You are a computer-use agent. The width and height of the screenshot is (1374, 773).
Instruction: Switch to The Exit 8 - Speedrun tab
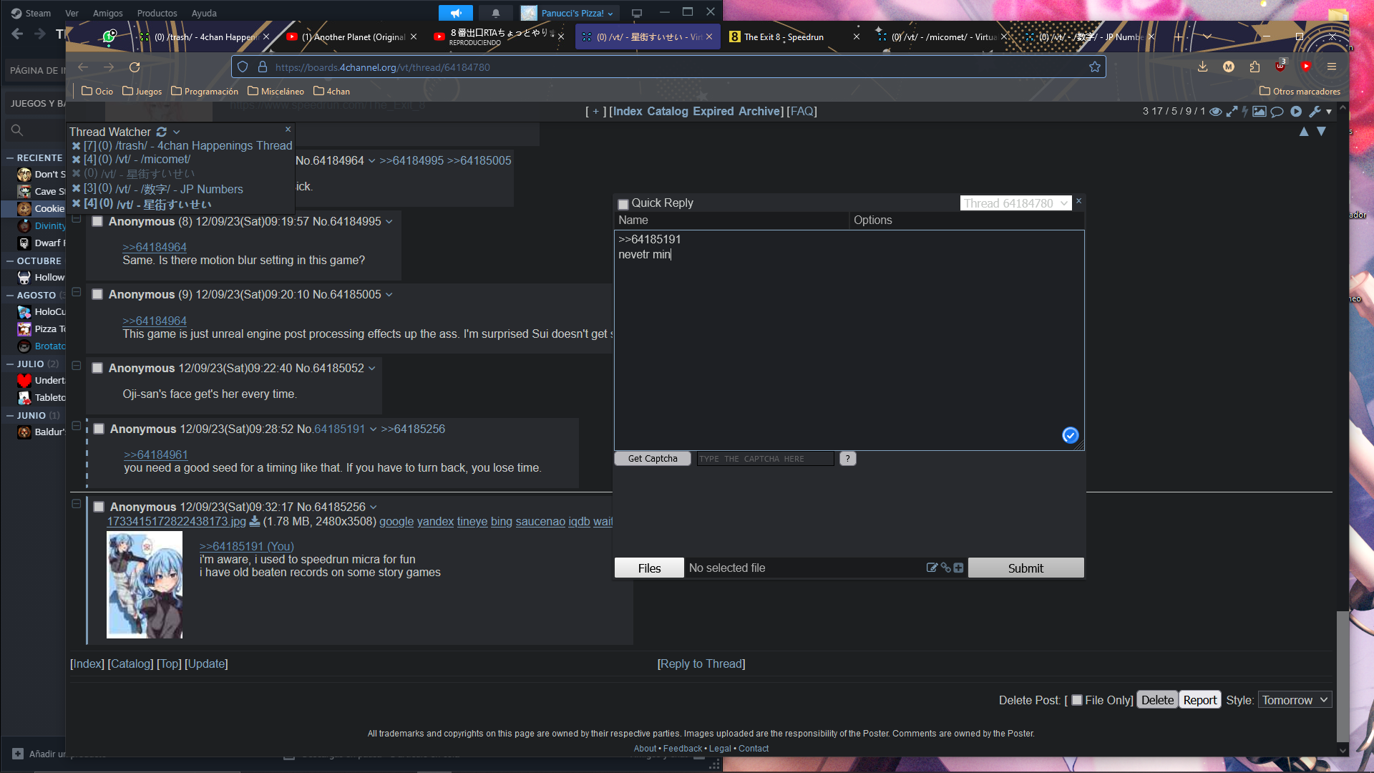784,37
